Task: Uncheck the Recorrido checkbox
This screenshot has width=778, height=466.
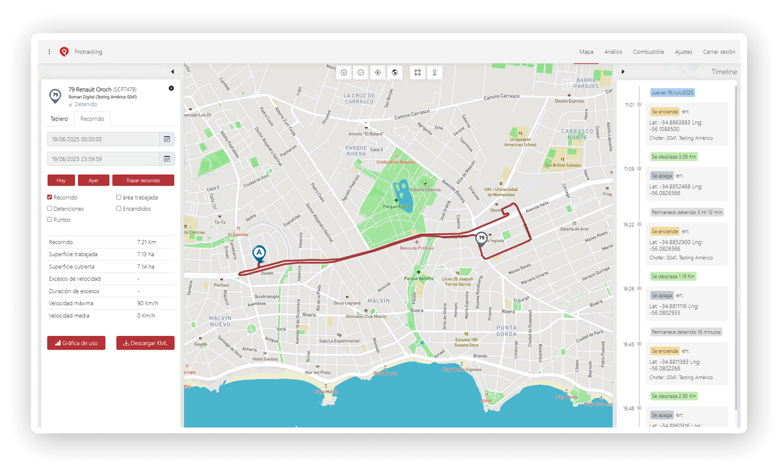Action: pos(50,197)
